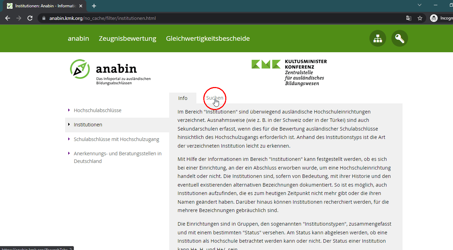The width and height of the screenshot is (453, 250).
Task: Expand arrow beside Anerkennungs- und Beratungsstellen
Action: pos(69,153)
